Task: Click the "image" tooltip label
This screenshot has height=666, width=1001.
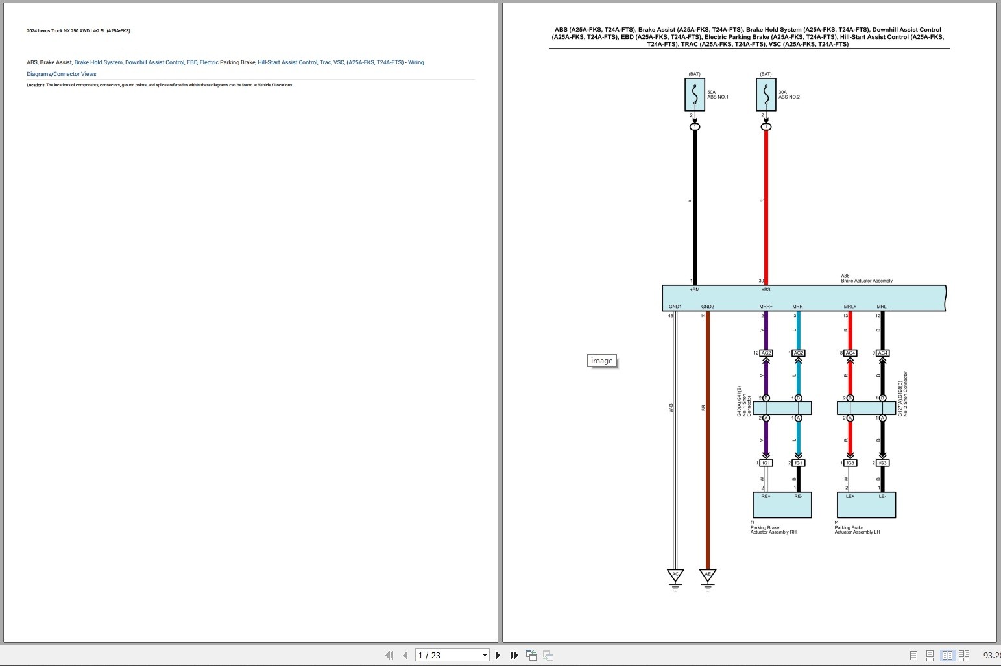Action: 601,361
